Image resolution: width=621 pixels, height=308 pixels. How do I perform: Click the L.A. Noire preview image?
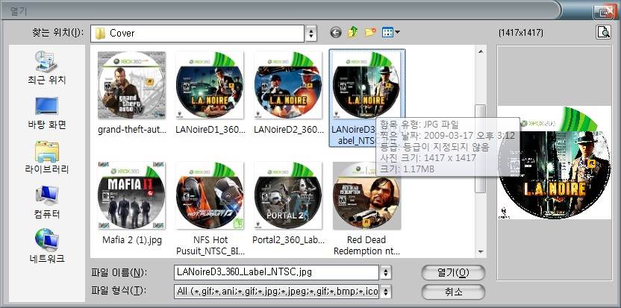click(555, 163)
